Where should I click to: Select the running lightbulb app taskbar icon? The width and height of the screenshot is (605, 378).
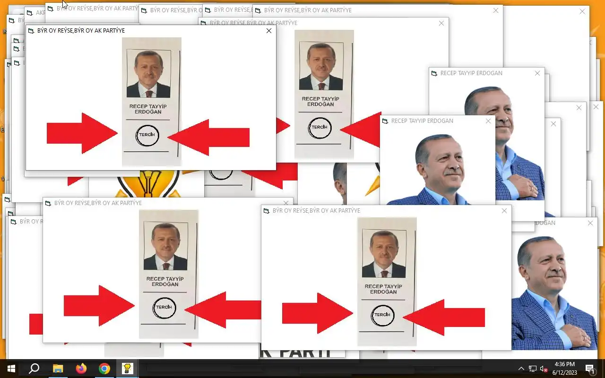[127, 369]
